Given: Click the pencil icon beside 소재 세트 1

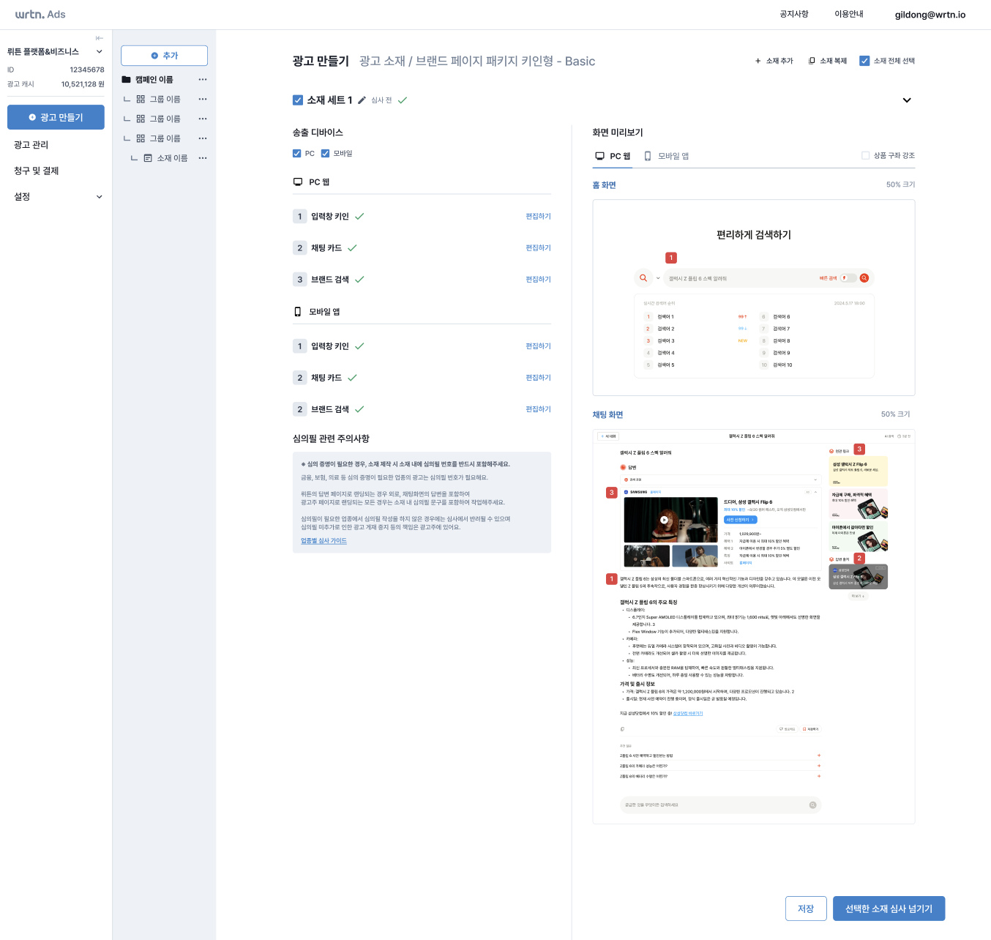Looking at the screenshot, I should tap(362, 100).
